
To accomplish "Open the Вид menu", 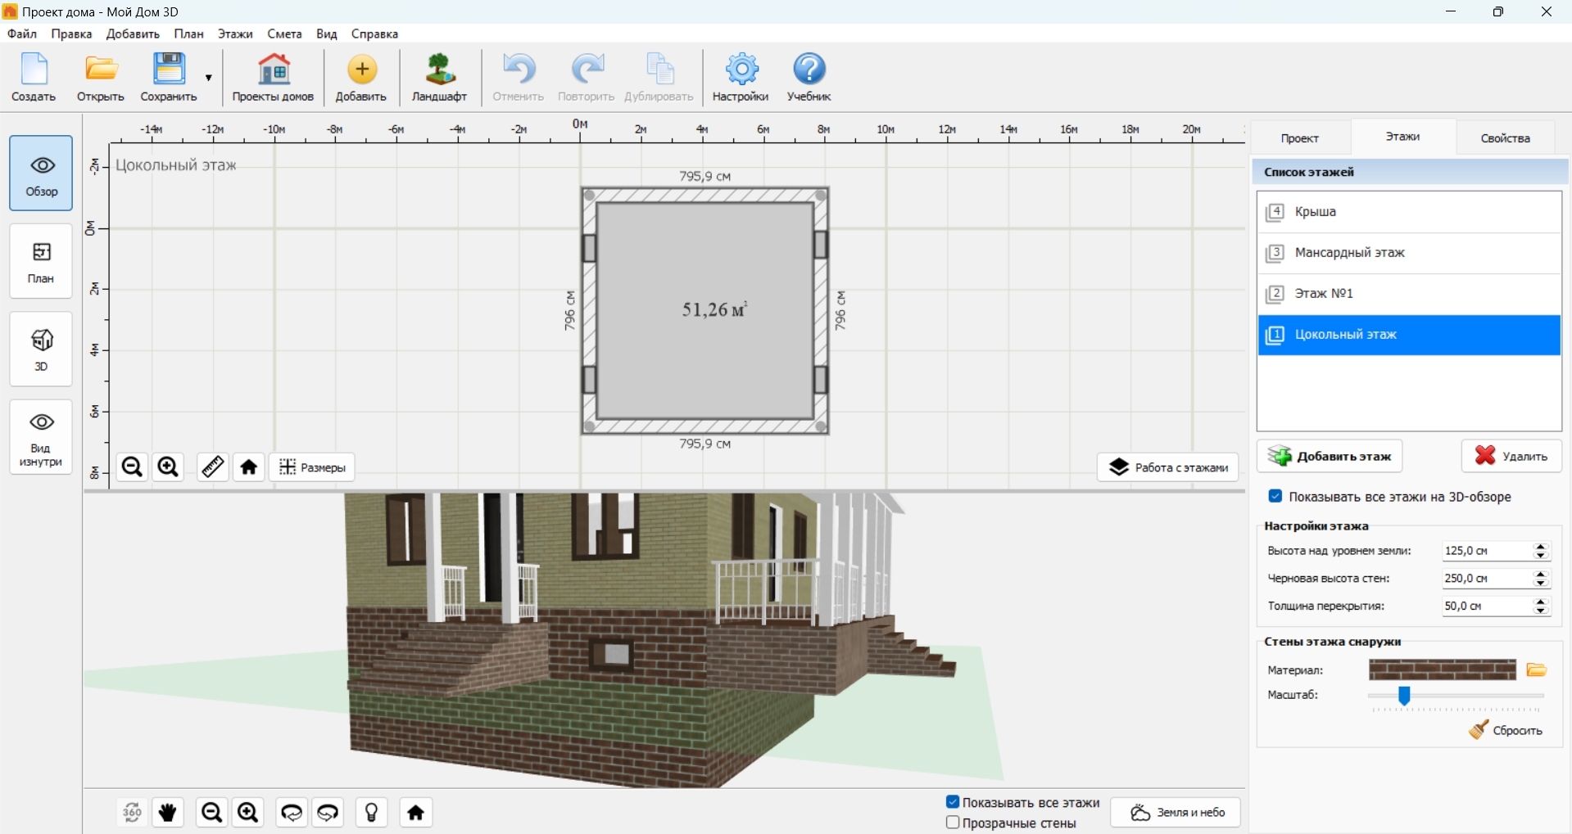I will (327, 34).
